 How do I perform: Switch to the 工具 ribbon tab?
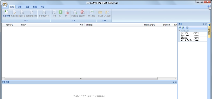click(27, 7)
